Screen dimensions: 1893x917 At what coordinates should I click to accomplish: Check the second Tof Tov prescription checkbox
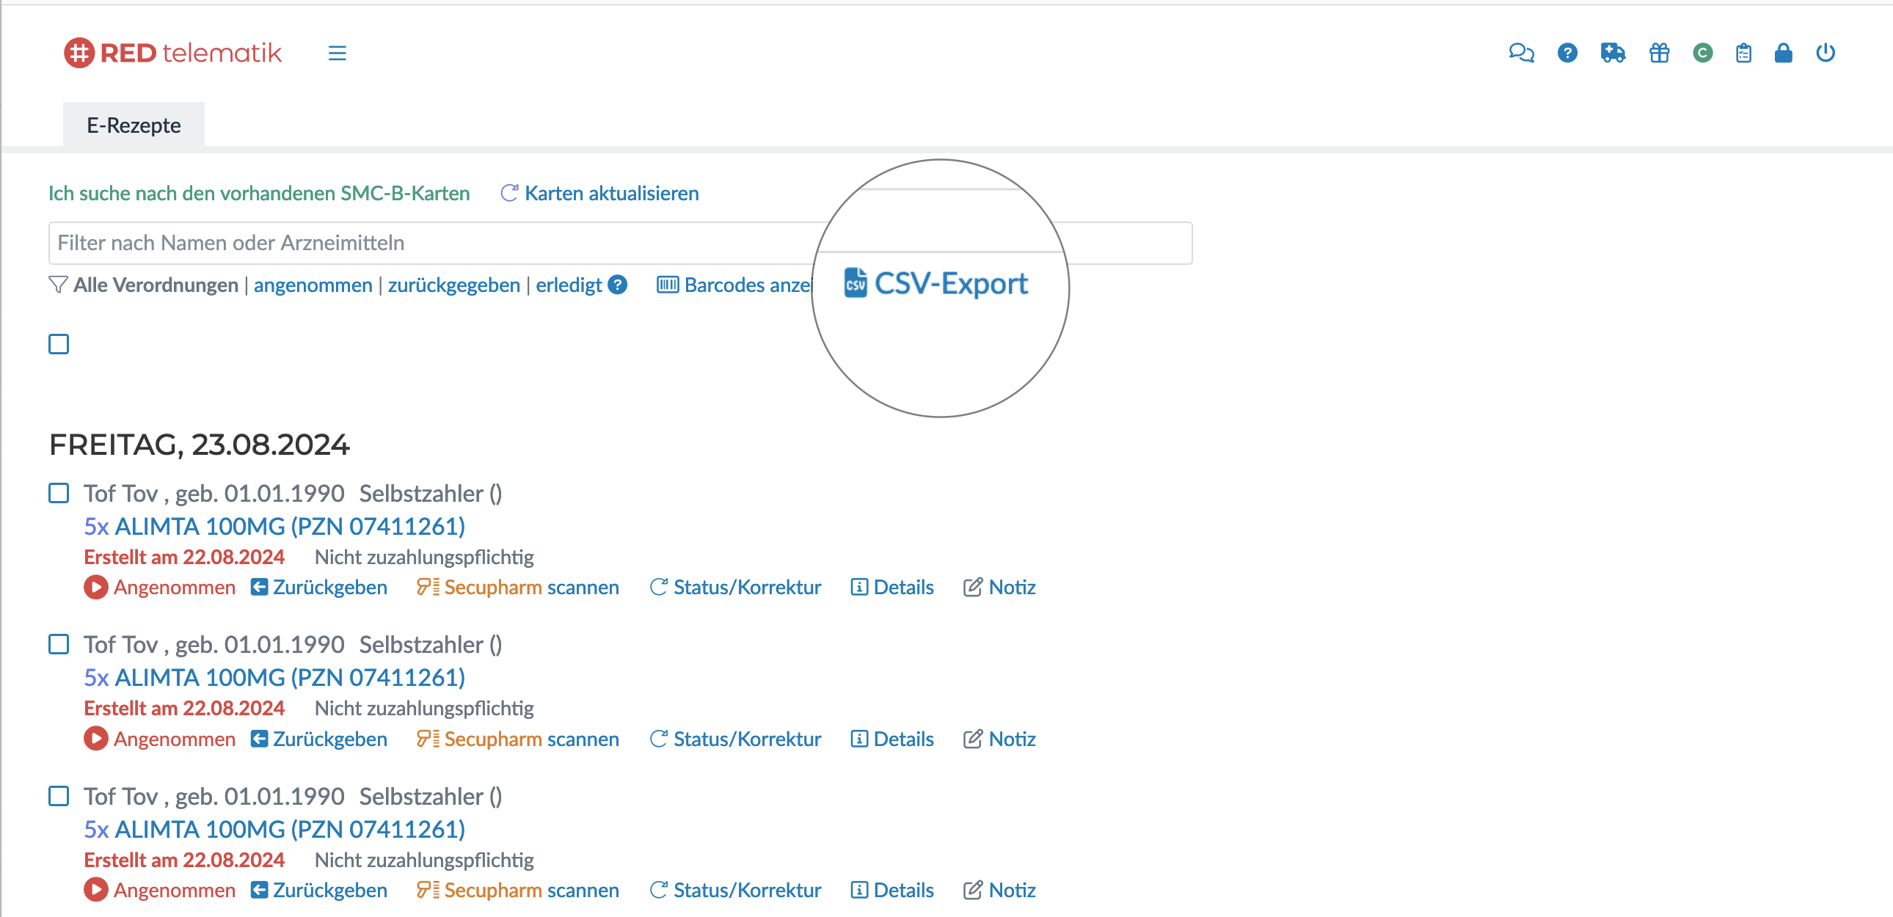(59, 644)
